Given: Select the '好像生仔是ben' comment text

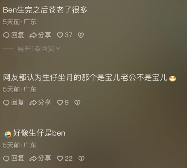Looking at the screenshot, I should click(x=35, y=133).
